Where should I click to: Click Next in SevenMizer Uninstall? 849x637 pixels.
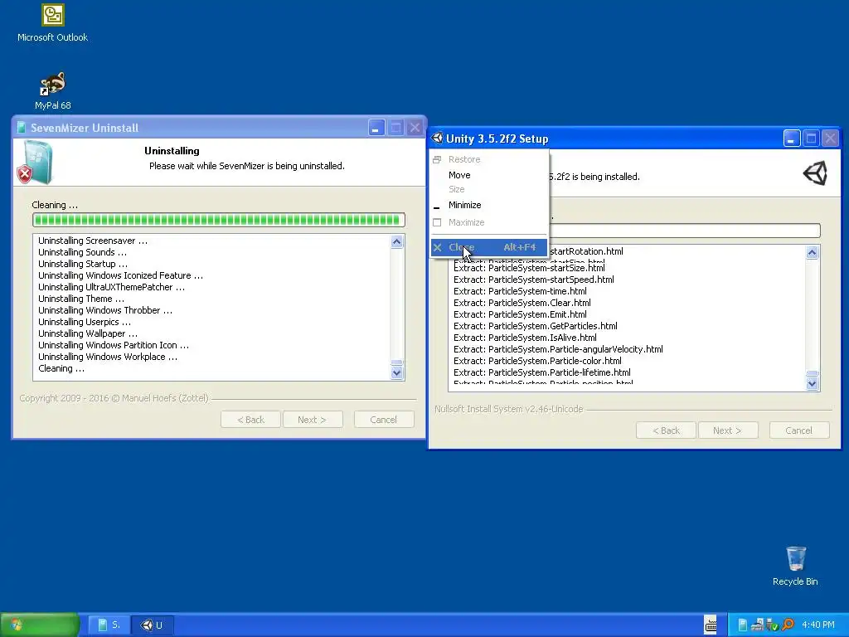313,419
